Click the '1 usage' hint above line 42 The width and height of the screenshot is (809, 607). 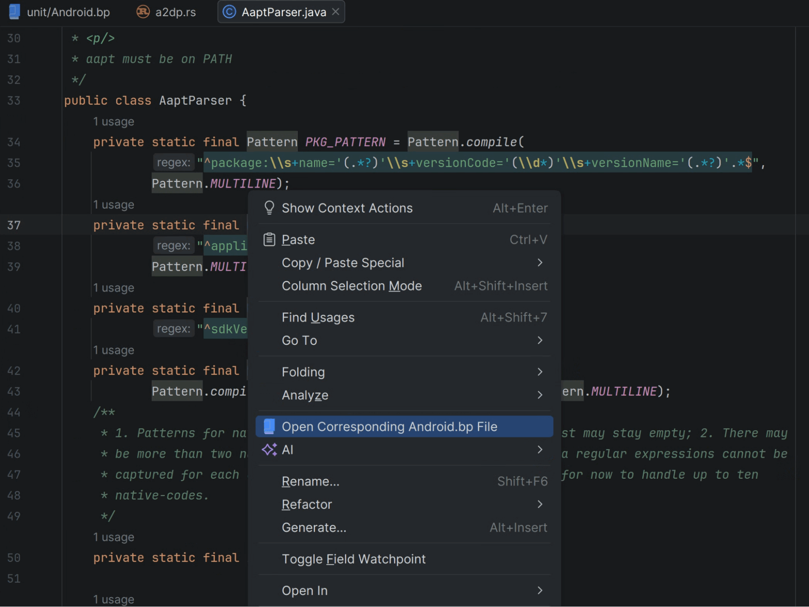(114, 350)
